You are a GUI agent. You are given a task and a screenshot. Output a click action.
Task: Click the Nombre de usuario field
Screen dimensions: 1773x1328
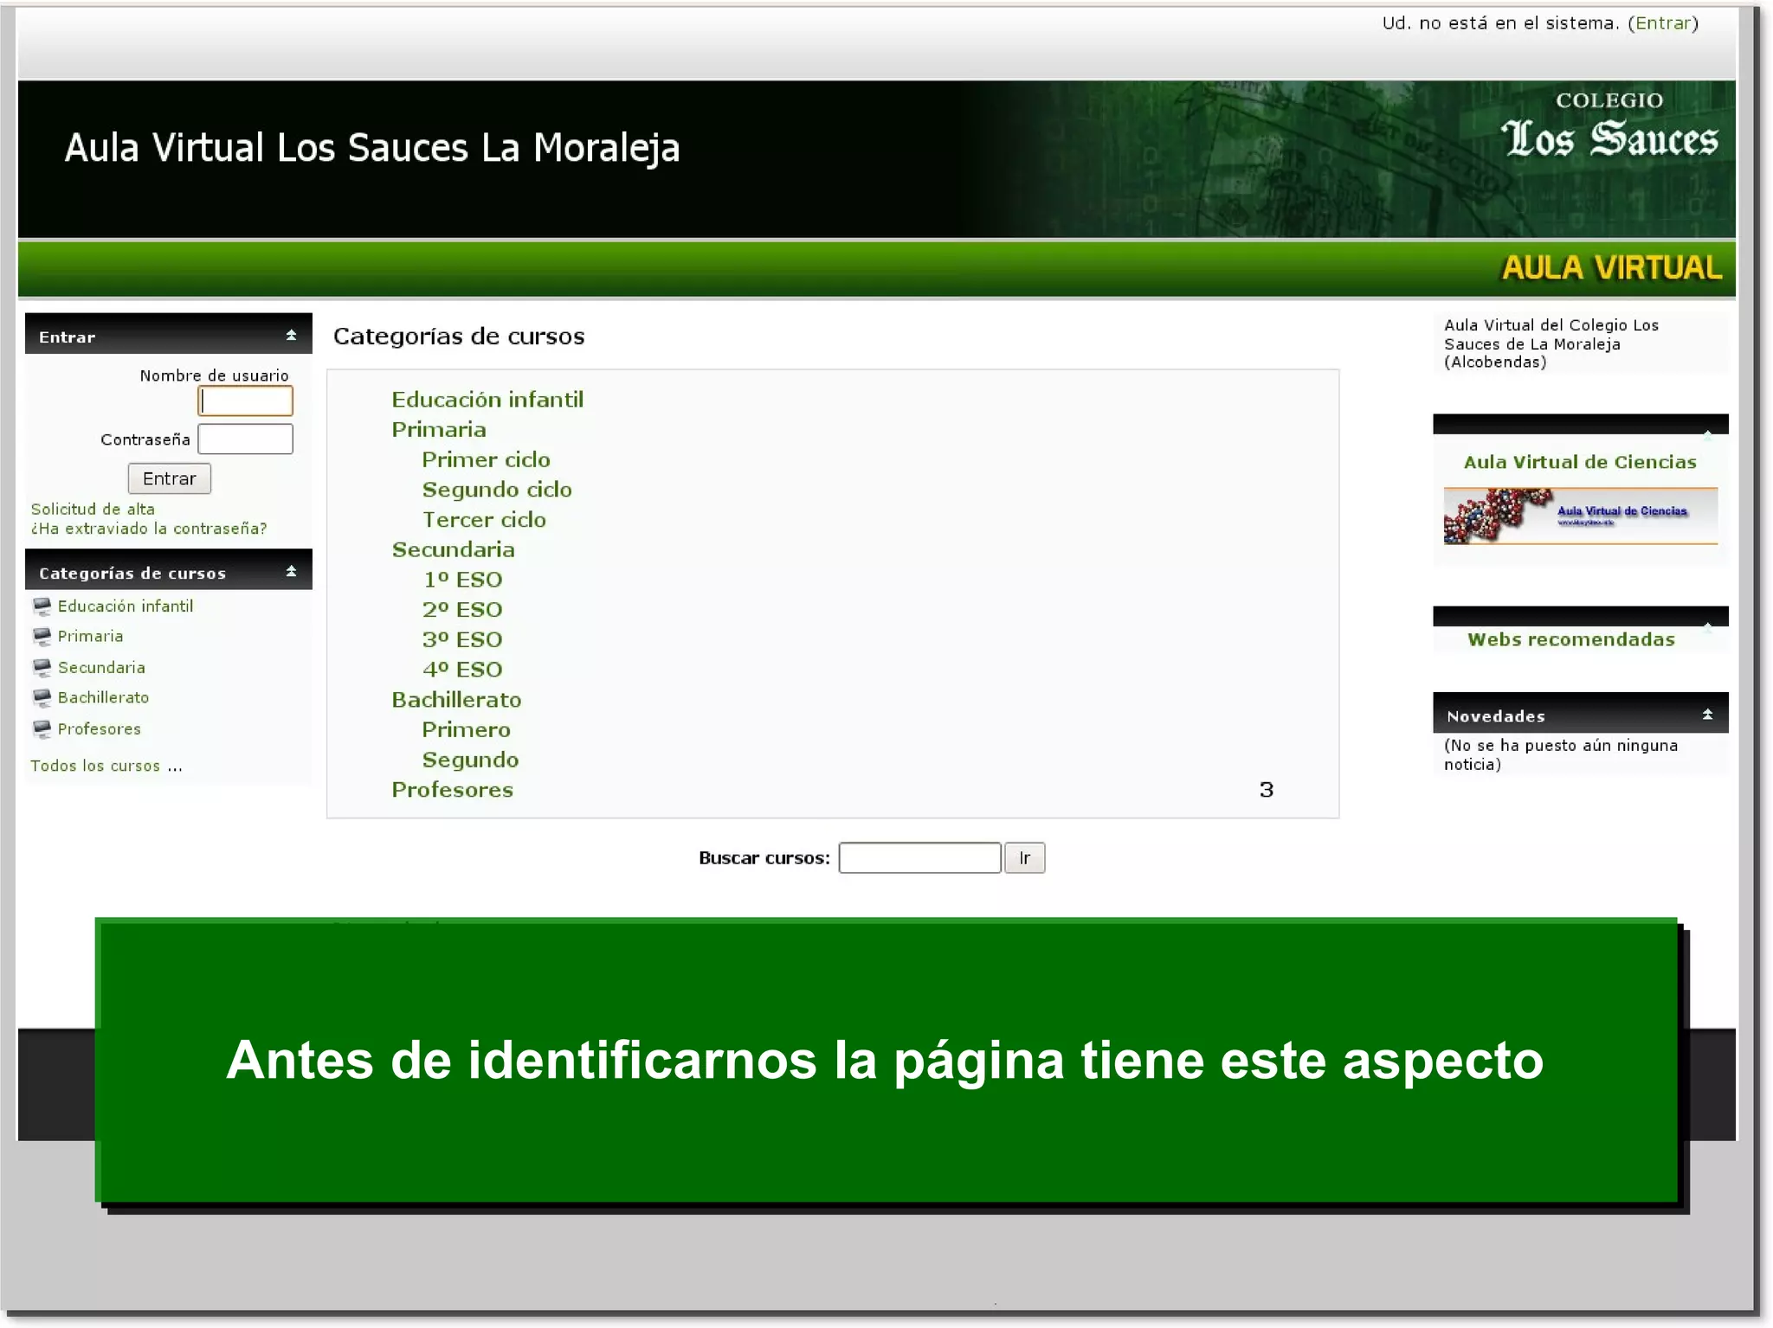(x=245, y=401)
